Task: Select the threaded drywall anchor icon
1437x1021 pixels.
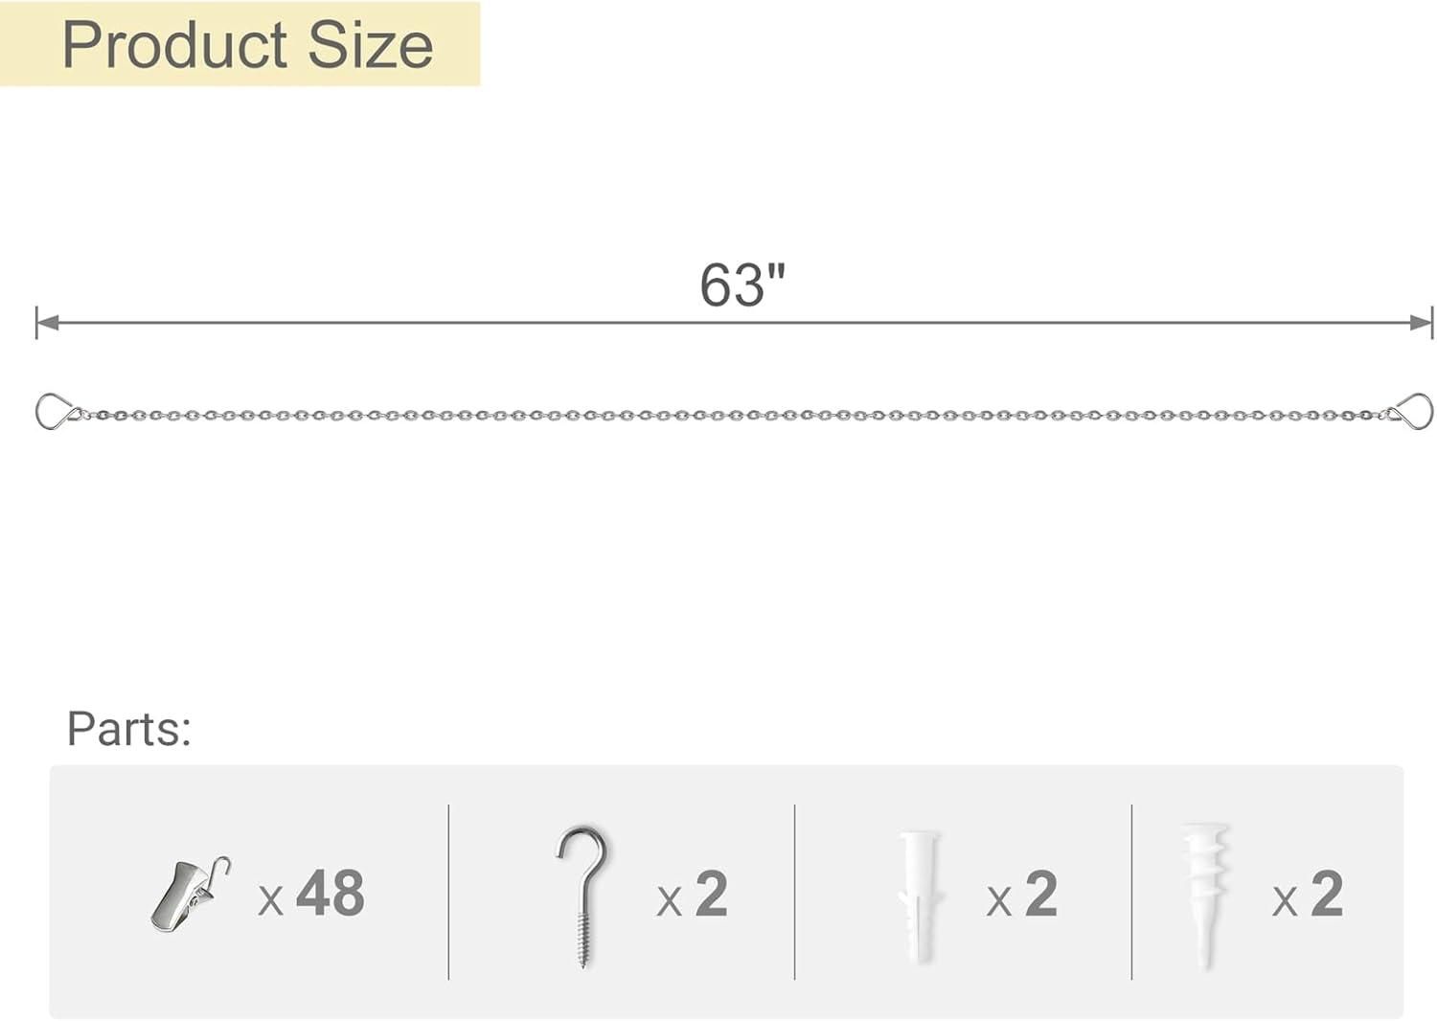Action: tap(1204, 894)
